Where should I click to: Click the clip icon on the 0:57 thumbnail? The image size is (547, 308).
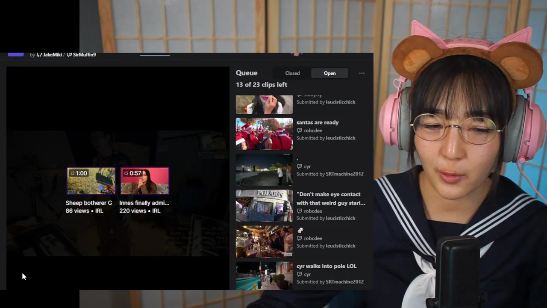click(126, 173)
